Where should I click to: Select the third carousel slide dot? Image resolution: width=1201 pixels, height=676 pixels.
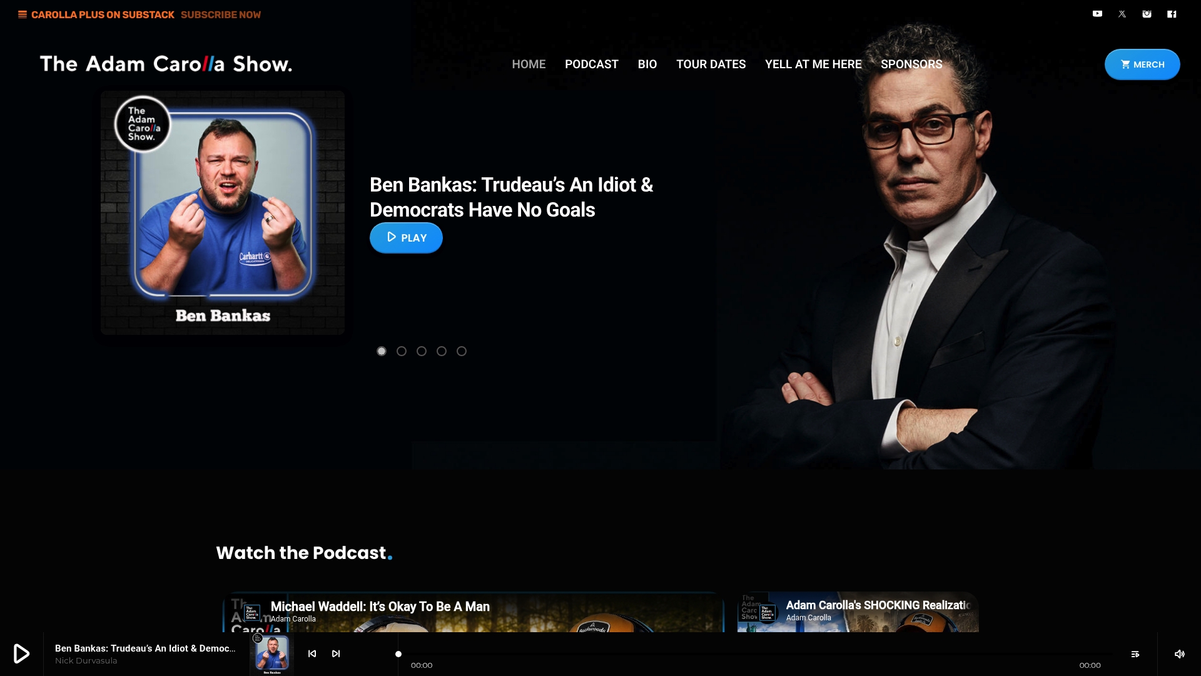pos(422,351)
